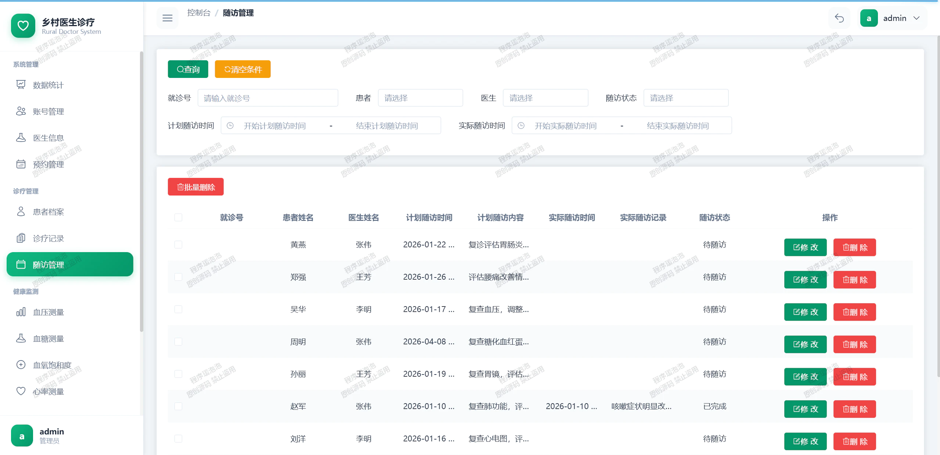This screenshot has width=940, height=455.
Task: Click clock icon in 实际随访时间 picker
Action: click(521, 126)
